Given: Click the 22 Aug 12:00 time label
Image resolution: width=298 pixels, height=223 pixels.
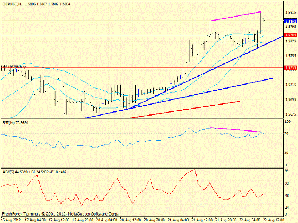Looking at the screenshot, I should pos(274,220).
